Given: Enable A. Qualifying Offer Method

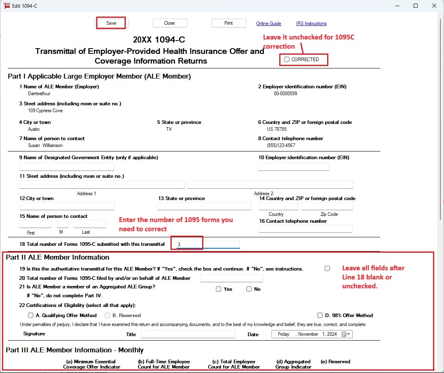Looking at the screenshot, I should [x=30, y=315].
